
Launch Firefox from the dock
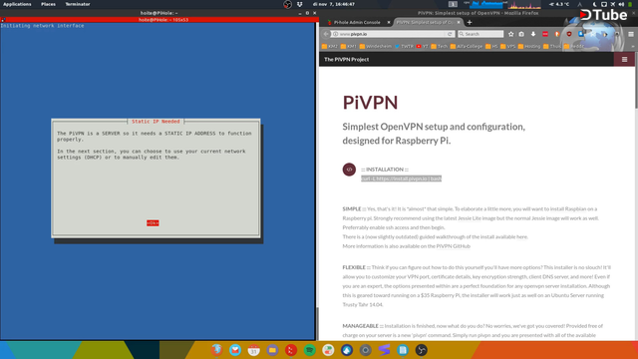(x=216, y=350)
